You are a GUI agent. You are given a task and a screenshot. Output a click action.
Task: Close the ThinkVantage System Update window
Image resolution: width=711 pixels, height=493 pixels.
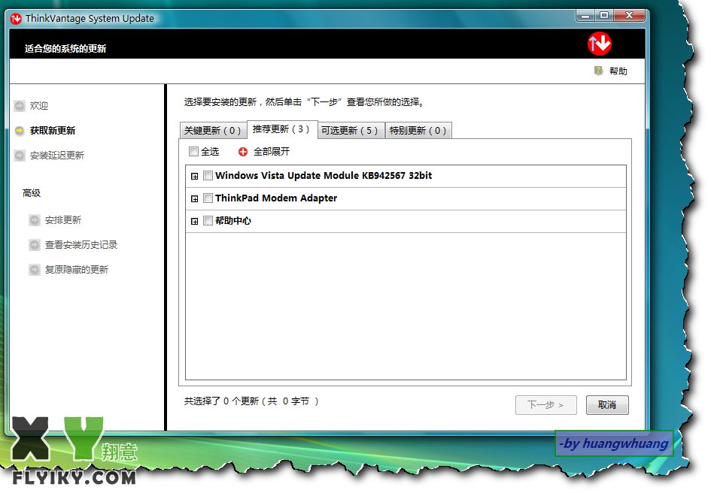630,15
